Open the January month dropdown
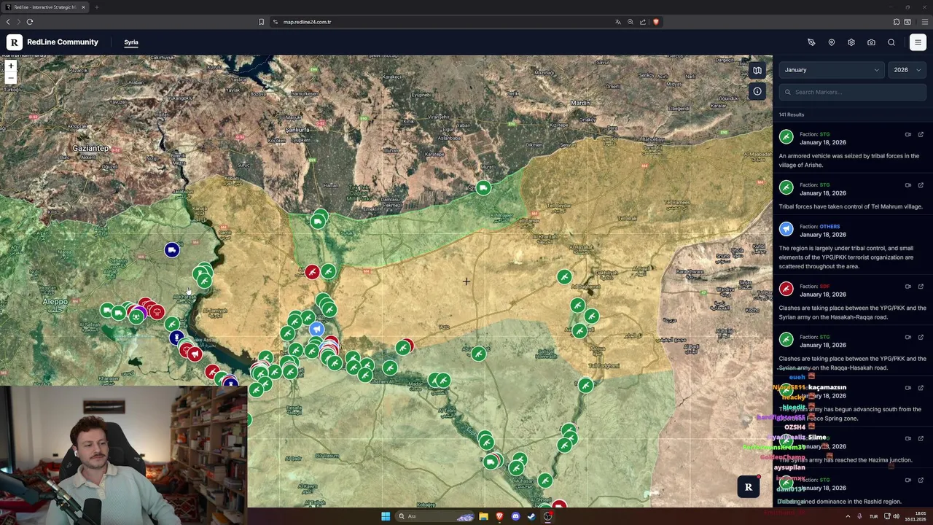This screenshot has width=933, height=525. [x=832, y=70]
